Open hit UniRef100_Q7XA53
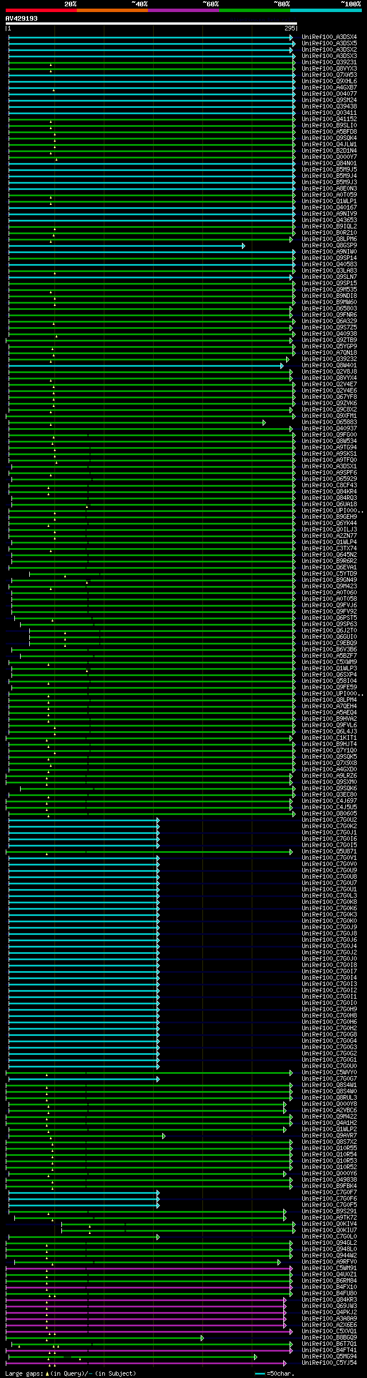The height and width of the screenshot is (1378, 367). (x=329, y=75)
